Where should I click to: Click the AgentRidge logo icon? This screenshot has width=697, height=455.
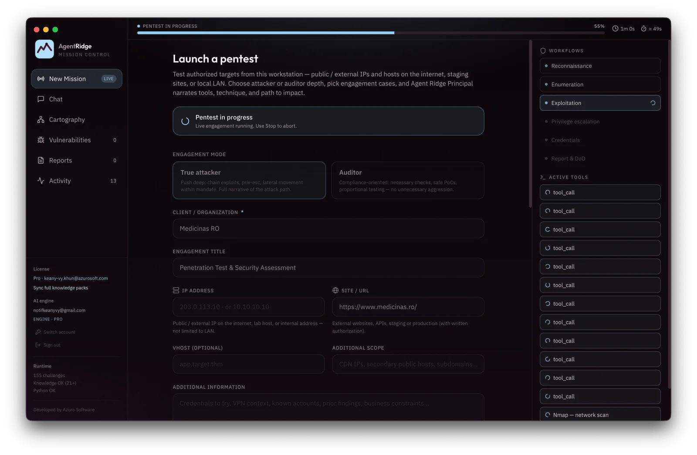click(x=44, y=49)
